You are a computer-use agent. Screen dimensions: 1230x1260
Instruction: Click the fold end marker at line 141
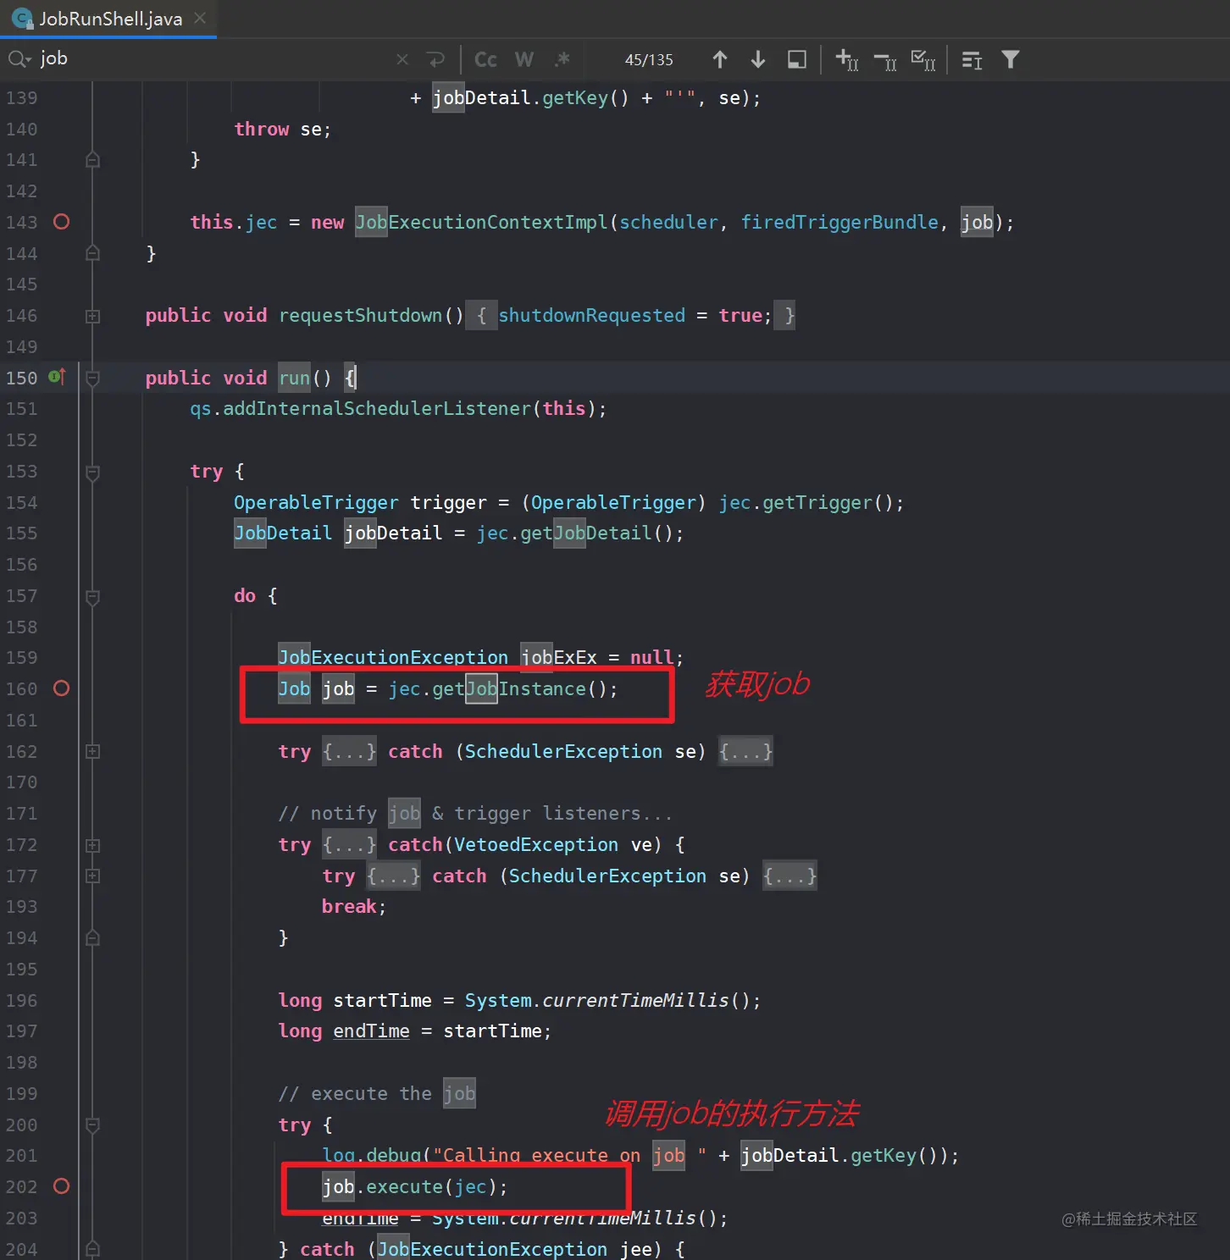point(93,159)
